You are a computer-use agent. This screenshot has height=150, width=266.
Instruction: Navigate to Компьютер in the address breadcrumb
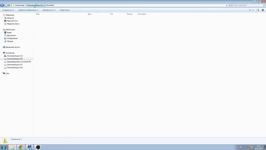pyautogui.click(x=20, y=5)
